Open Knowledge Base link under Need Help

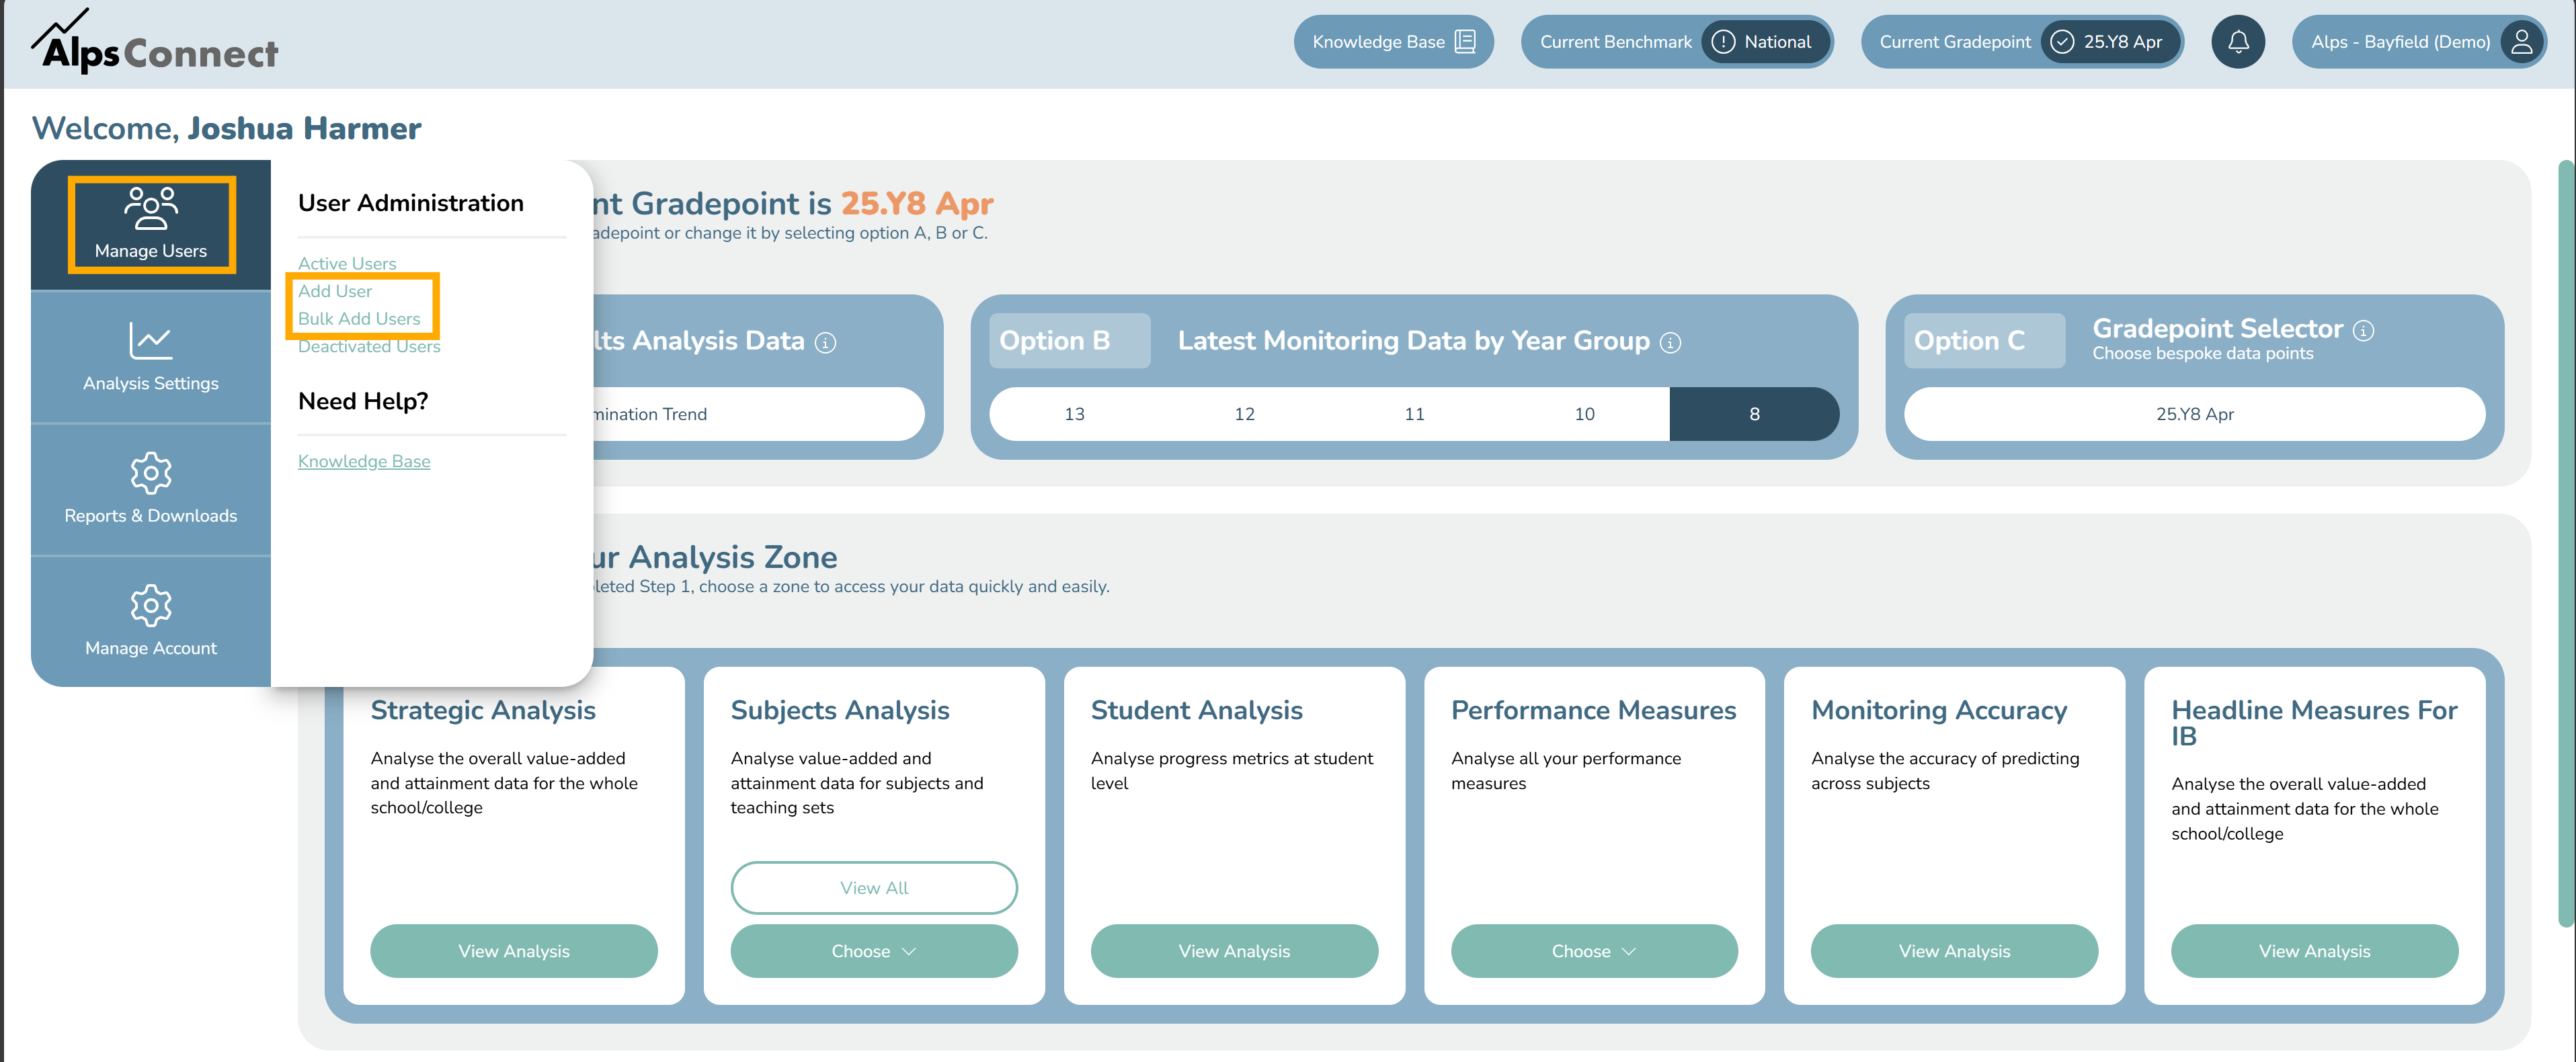(x=364, y=461)
